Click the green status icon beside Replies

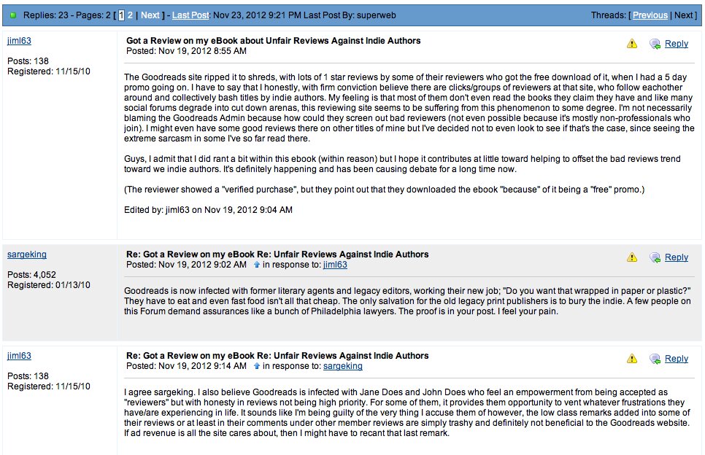point(13,15)
